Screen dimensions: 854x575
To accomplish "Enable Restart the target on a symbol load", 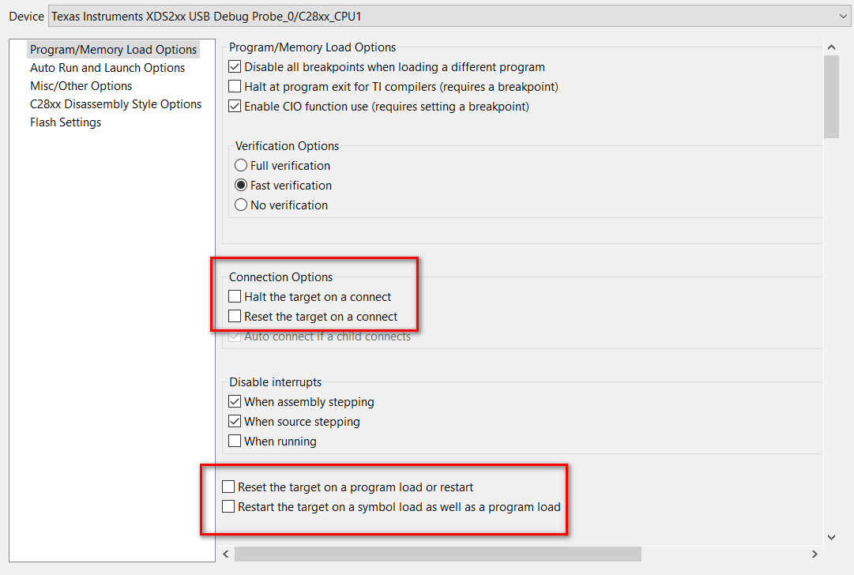I will tap(228, 507).
